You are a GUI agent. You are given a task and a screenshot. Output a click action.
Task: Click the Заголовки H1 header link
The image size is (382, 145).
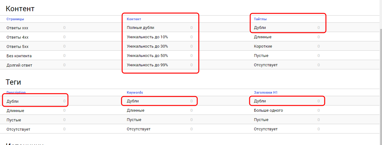[x=265, y=92]
